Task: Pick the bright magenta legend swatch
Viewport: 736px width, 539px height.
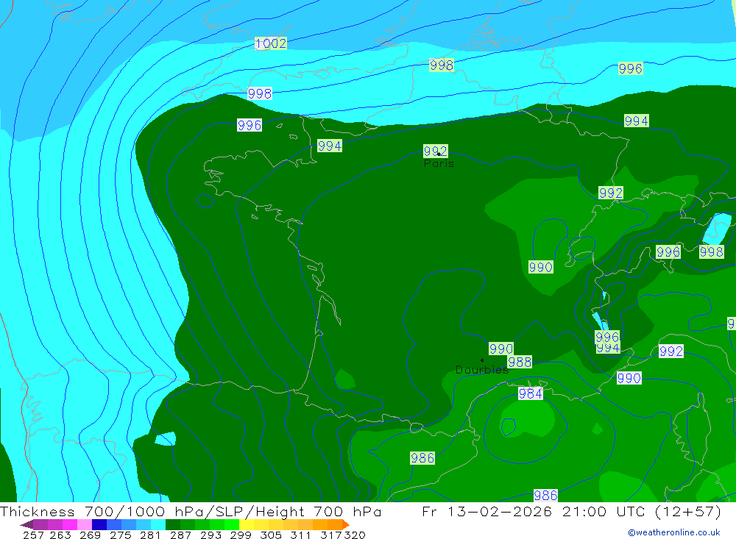Action: pyautogui.click(x=69, y=524)
